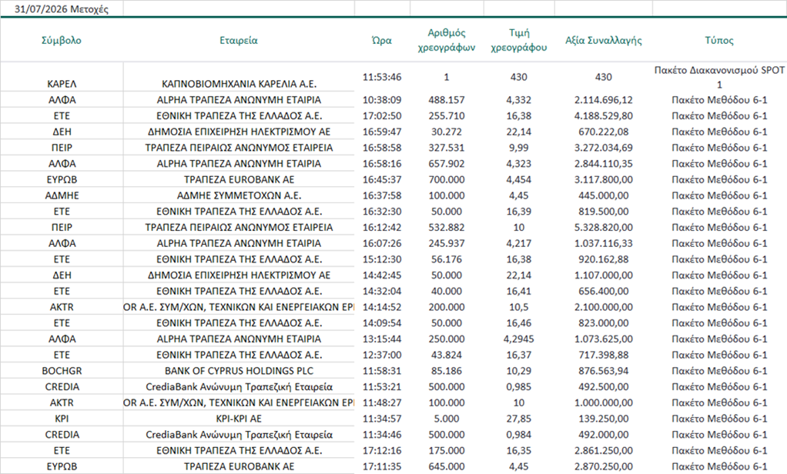Select the BANK OF CYPRUS HOLDINGS PLC cell
This screenshot has height=474, width=787.
(x=239, y=371)
